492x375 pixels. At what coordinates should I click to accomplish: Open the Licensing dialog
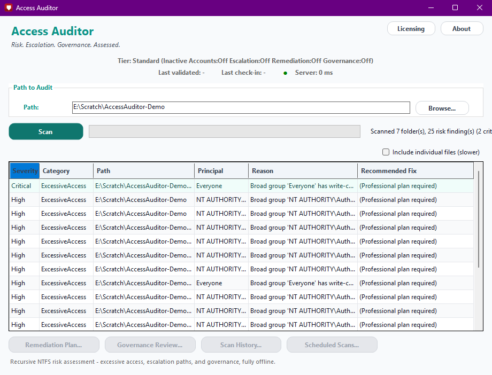[411, 28]
